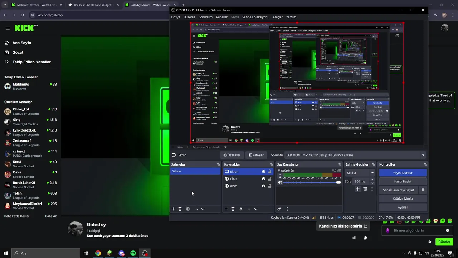Open emoji picker in Kick chat

(447, 230)
